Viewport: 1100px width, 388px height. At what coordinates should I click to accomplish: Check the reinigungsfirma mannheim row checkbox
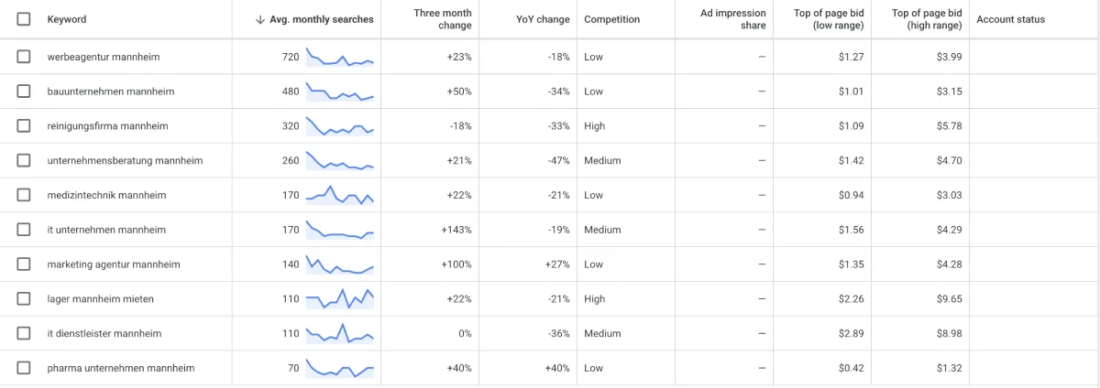(x=24, y=126)
